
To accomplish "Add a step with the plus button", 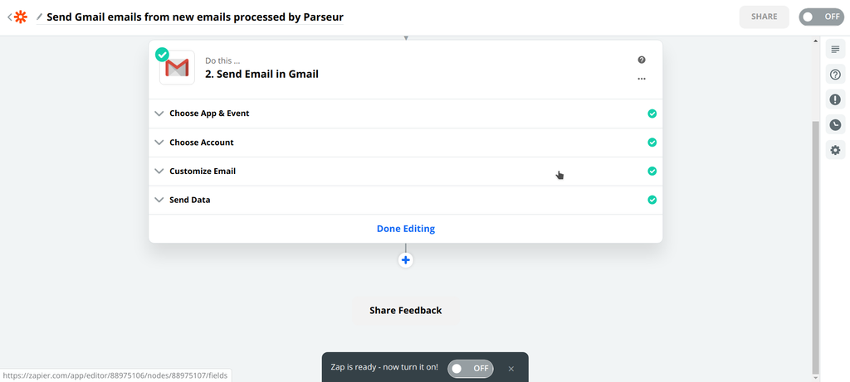I will 406,260.
